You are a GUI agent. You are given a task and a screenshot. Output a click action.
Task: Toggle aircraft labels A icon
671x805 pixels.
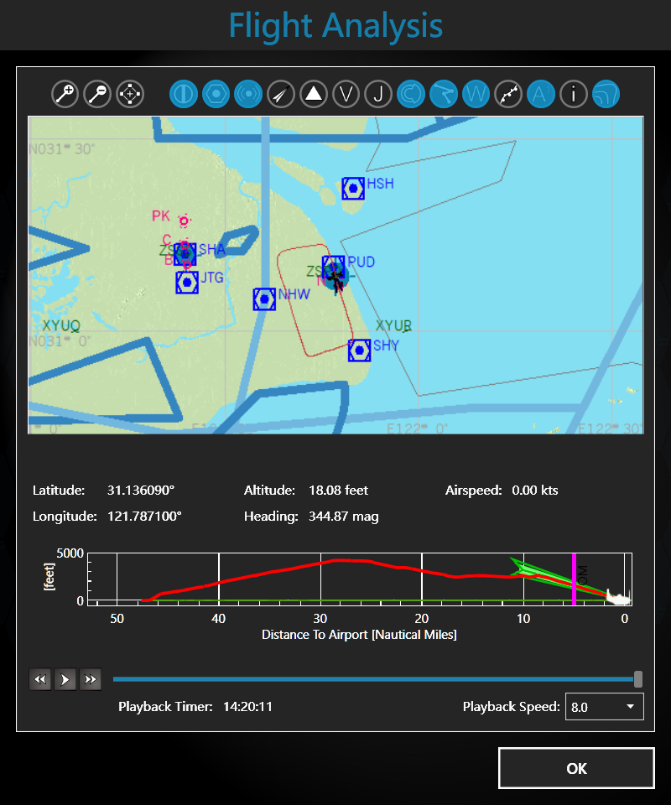[x=541, y=95]
